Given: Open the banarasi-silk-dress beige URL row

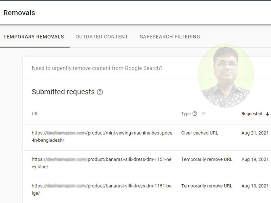Looking at the screenshot, I should point(102,189).
